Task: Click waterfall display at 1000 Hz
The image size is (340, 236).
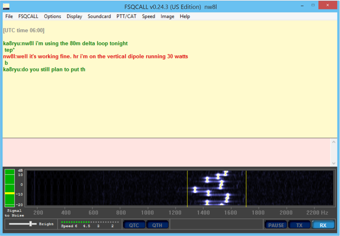Action: pos(147,188)
